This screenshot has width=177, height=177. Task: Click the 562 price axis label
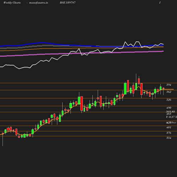tap(169, 92)
